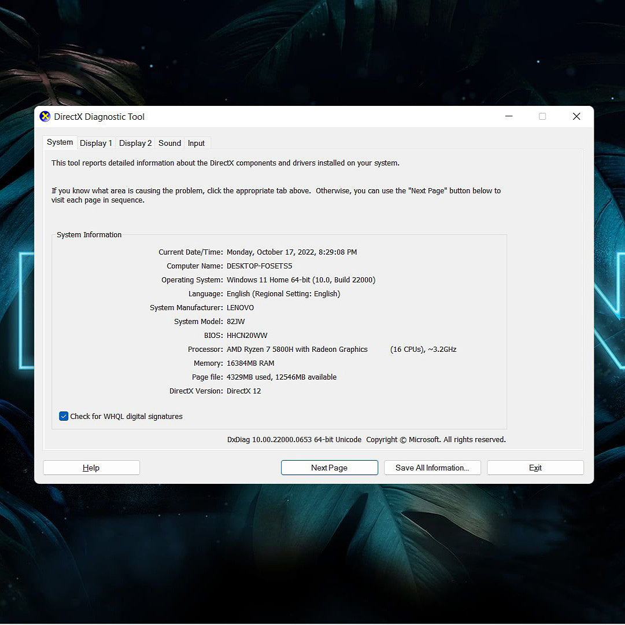This screenshot has height=625, width=625.
Task: Click the DirectX icon in the title bar
Action: 45,117
